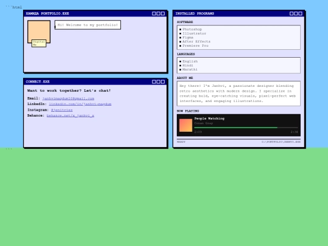Screen dimensions: 328x246
Task: Select "After Effects" in the software list
Action: (196, 41)
